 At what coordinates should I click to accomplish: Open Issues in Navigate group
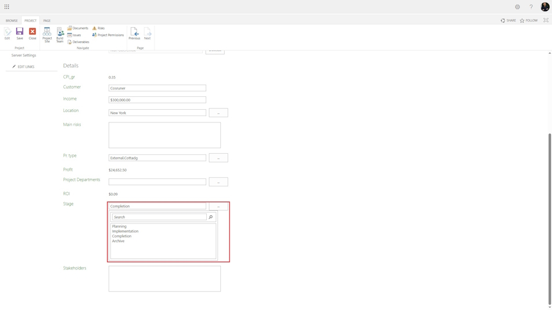pos(74,35)
